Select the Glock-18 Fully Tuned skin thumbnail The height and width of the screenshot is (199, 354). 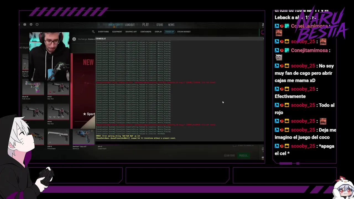(x=33, y=88)
